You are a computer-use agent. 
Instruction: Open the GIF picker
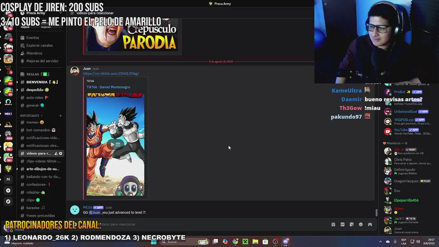click(342, 224)
